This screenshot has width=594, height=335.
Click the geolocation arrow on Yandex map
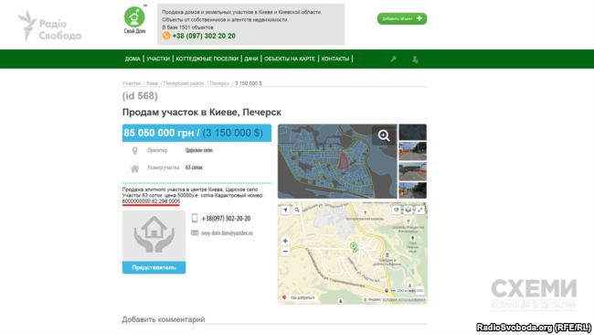coord(285,210)
